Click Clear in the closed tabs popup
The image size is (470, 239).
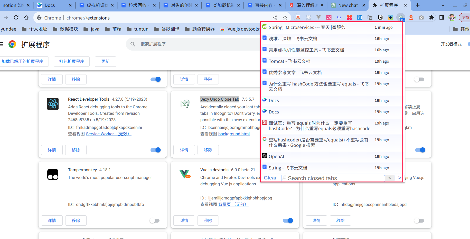click(x=270, y=178)
